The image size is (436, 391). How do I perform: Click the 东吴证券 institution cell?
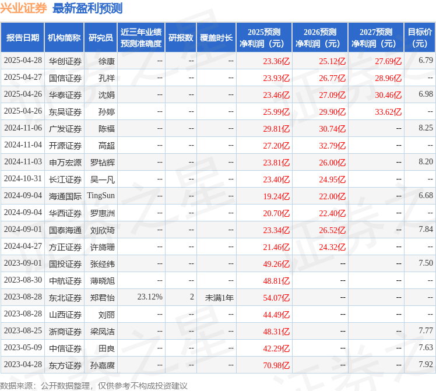pos(65,112)
